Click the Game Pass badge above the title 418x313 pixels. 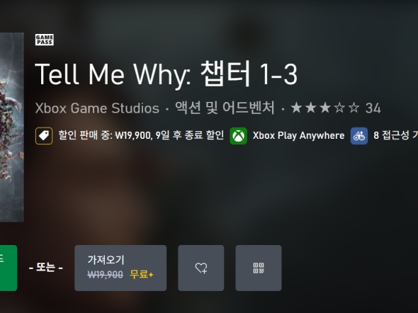pos(44,40)
